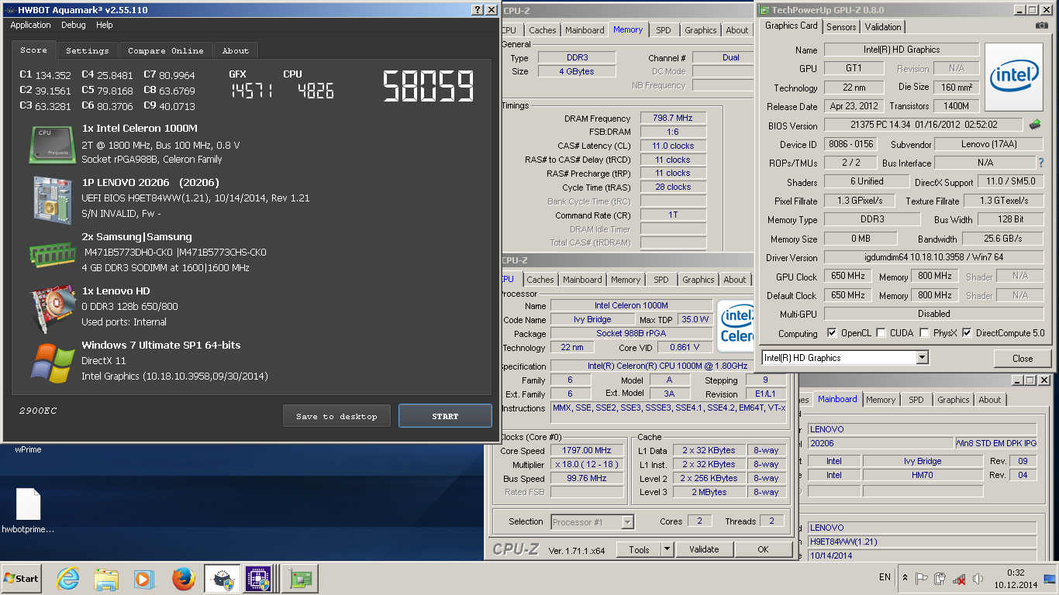Switch to the Compare Online tab
Image resolution: width=1059 pixels, height=595 pixels.
coord(166,50)
